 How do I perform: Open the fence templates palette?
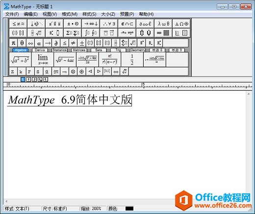pos(18,33)
